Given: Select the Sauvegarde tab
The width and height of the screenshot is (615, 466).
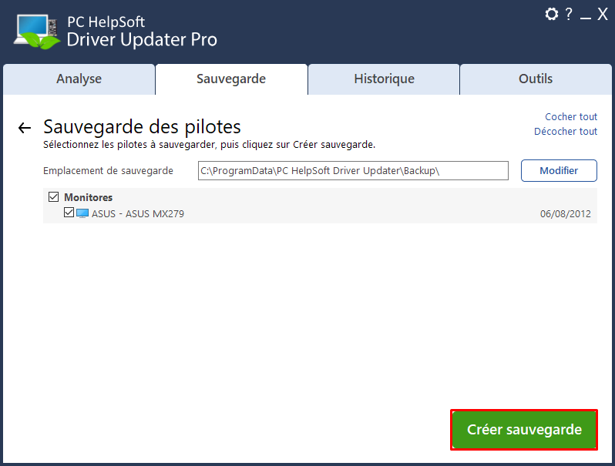Looking at the screenshot, I should click(x=231, y=79).
